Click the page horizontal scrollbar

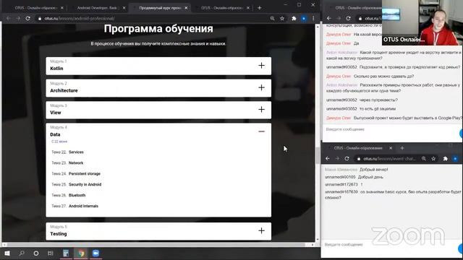pyautogui.click(x=156, y=245)
